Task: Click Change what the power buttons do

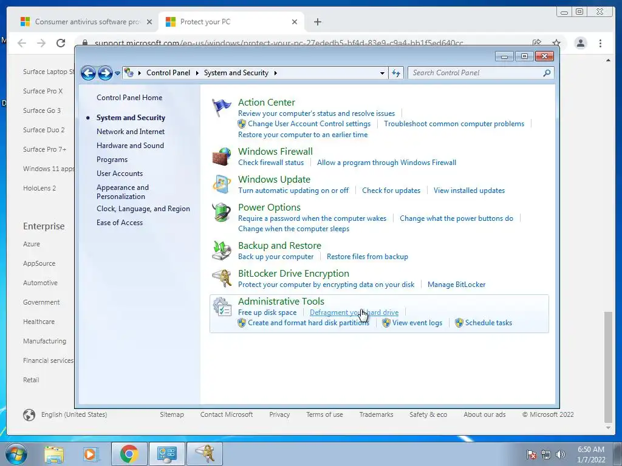Action: coord(456,218)
